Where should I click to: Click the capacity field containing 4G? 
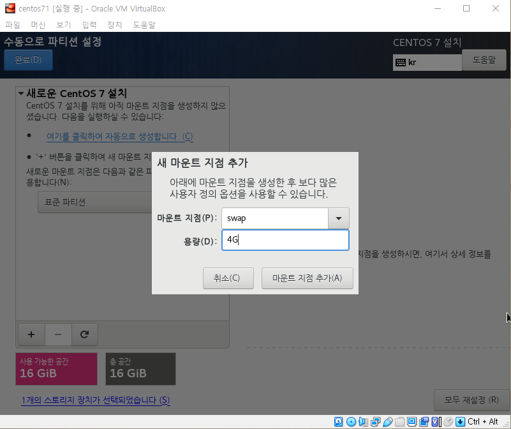285,240
